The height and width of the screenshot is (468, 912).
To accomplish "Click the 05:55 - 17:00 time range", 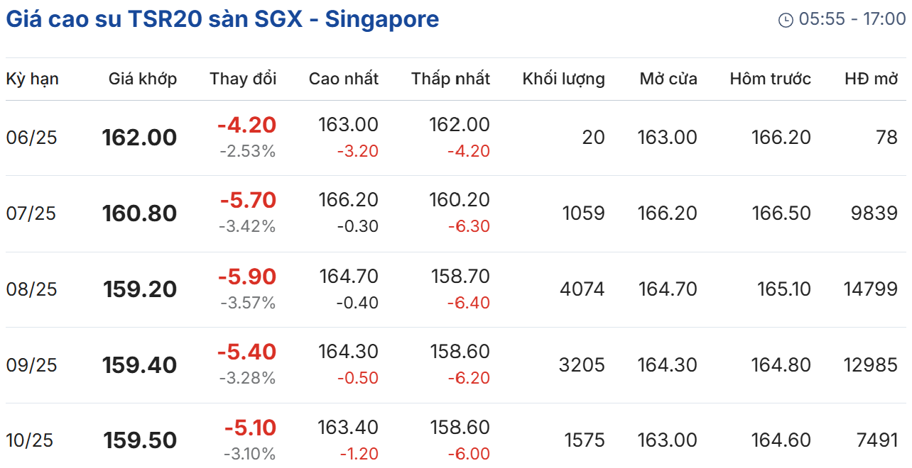I will click(852, 19).
